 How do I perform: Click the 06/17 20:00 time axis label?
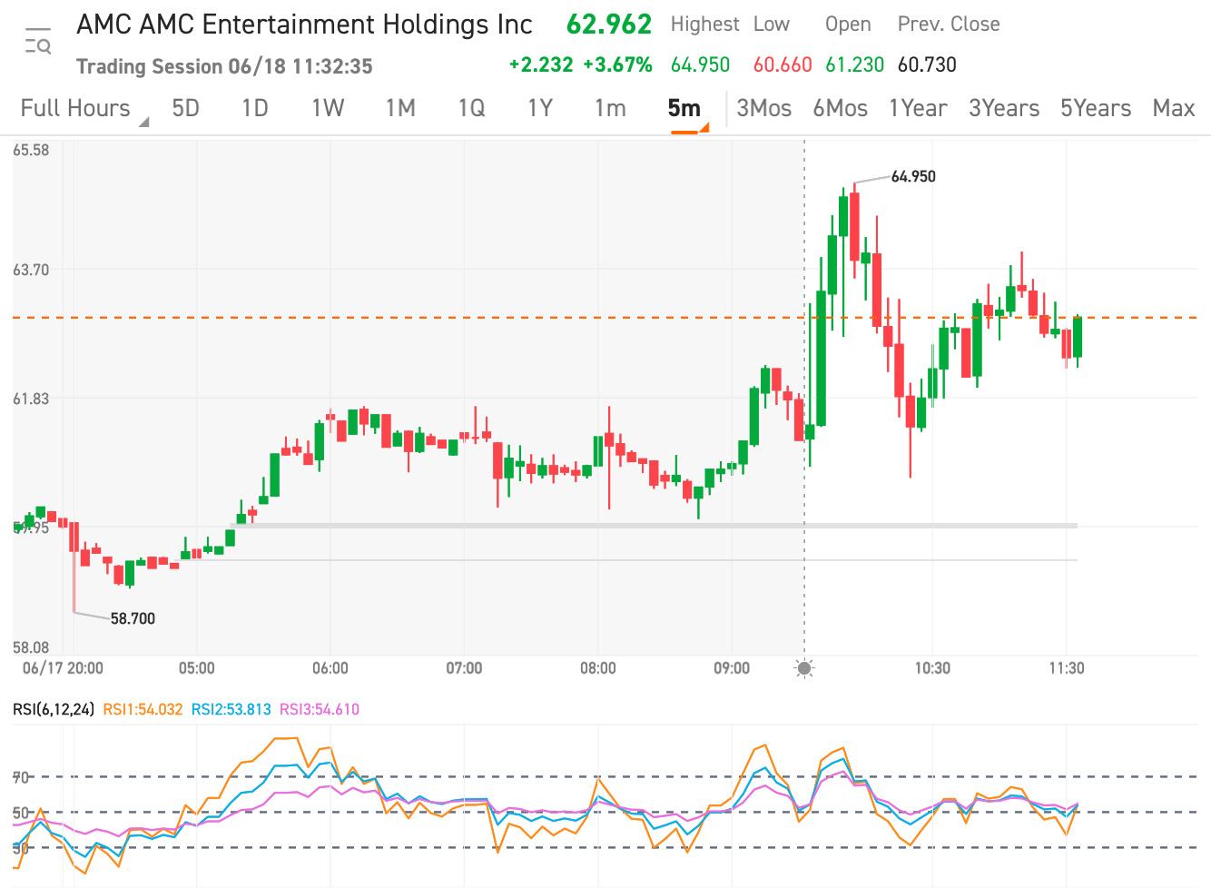(x=63, y=668)
